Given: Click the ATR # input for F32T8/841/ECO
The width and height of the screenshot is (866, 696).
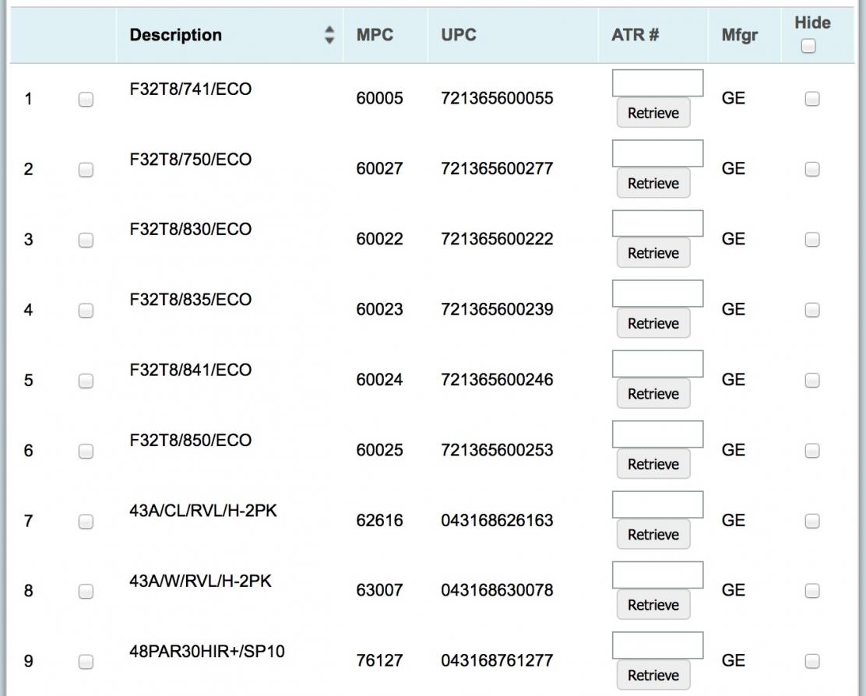Looking at the screenshot, I should click(x=657, y=362).
